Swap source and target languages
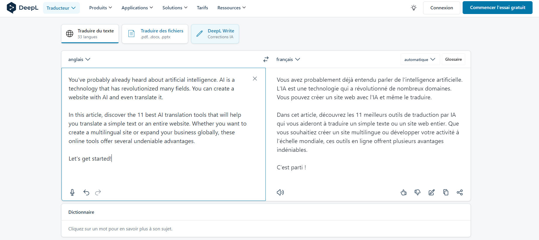Image resolution: width=539 pixels, height=240 pixels. [266, 59]
